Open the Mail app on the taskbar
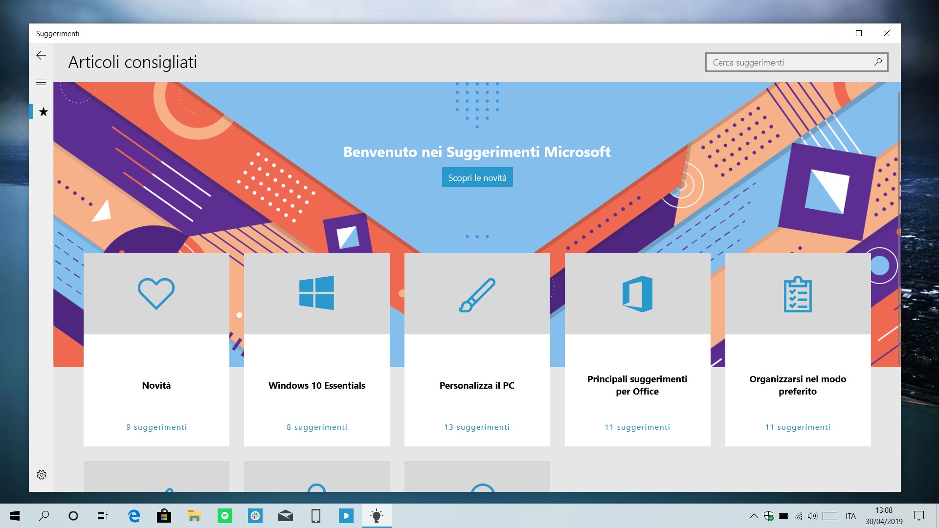The width and height of the screenshot is (939, 528). pyautogui.click(x=286, y=516)
